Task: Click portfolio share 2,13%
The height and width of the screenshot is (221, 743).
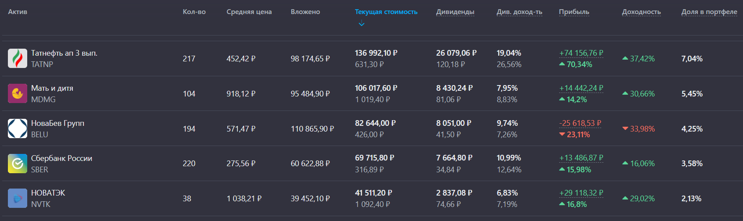Action: pos(692,198)
